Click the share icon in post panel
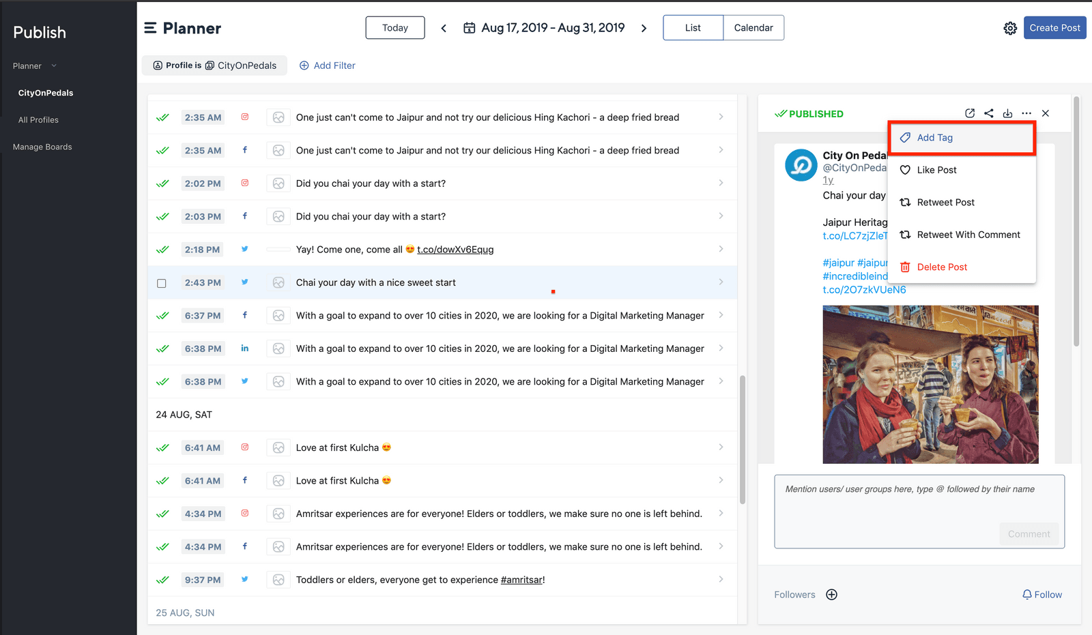The height and width of the screenshot is (635, 1092). click(989, 113)
